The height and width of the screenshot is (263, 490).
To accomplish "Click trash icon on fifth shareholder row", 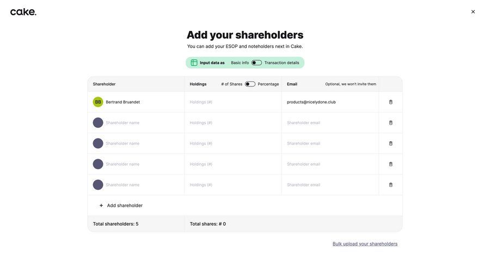I will click(x=391, y=185).
